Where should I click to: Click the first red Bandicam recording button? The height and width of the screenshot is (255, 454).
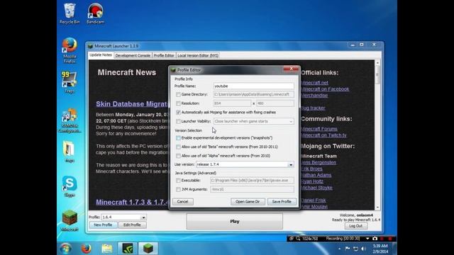(x=382, y=239)
